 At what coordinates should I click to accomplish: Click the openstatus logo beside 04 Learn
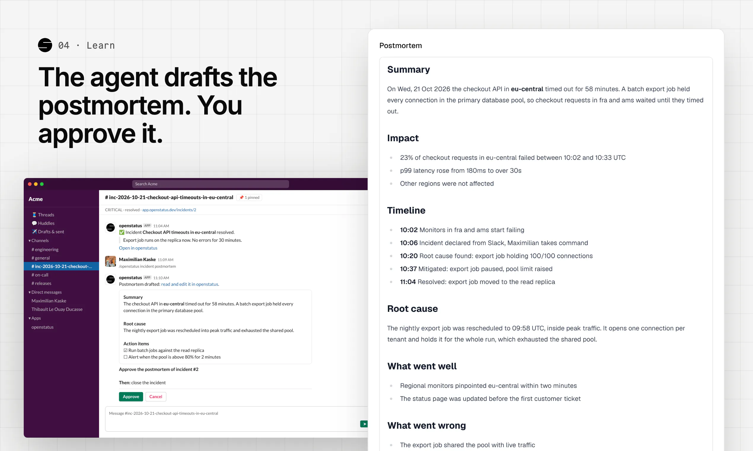click(x=45, y=45)
